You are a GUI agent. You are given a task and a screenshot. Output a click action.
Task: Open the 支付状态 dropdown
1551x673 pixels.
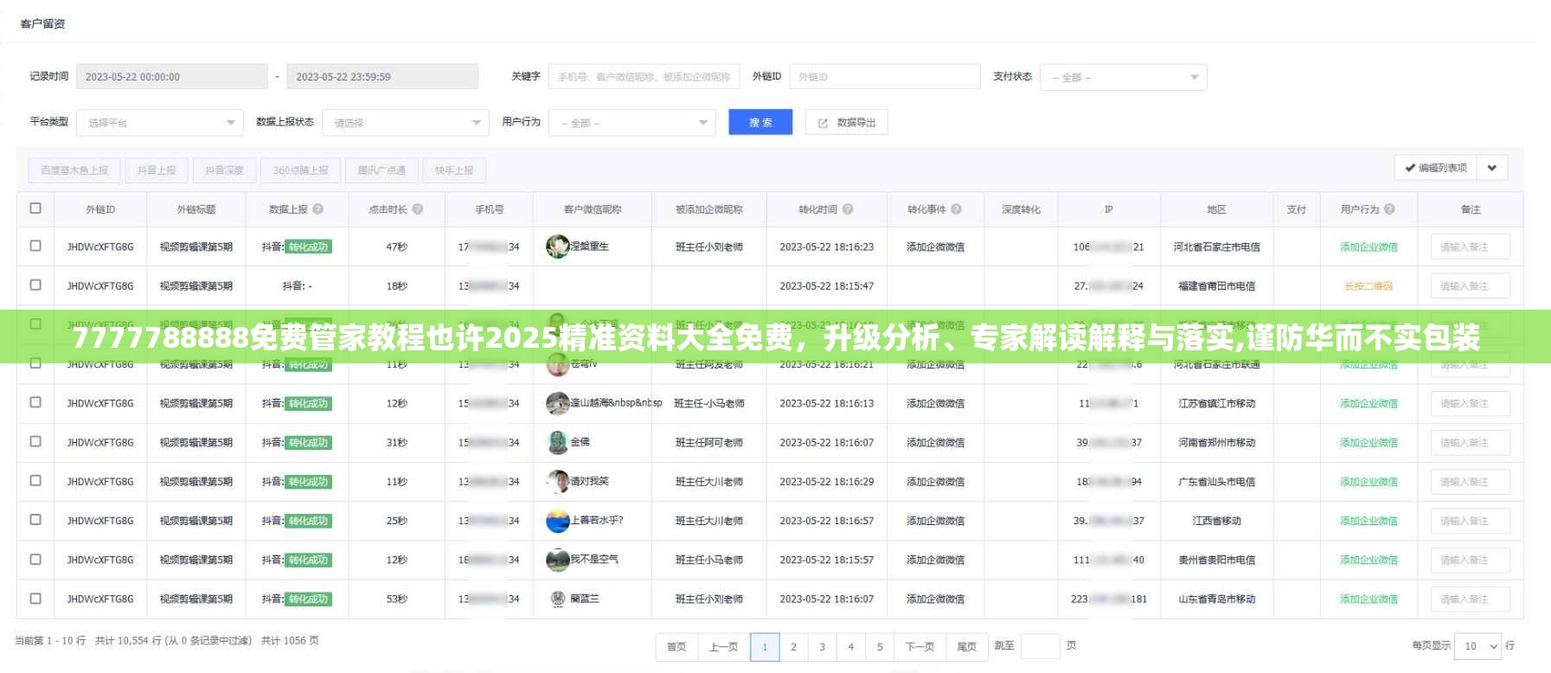point(1123,77)
